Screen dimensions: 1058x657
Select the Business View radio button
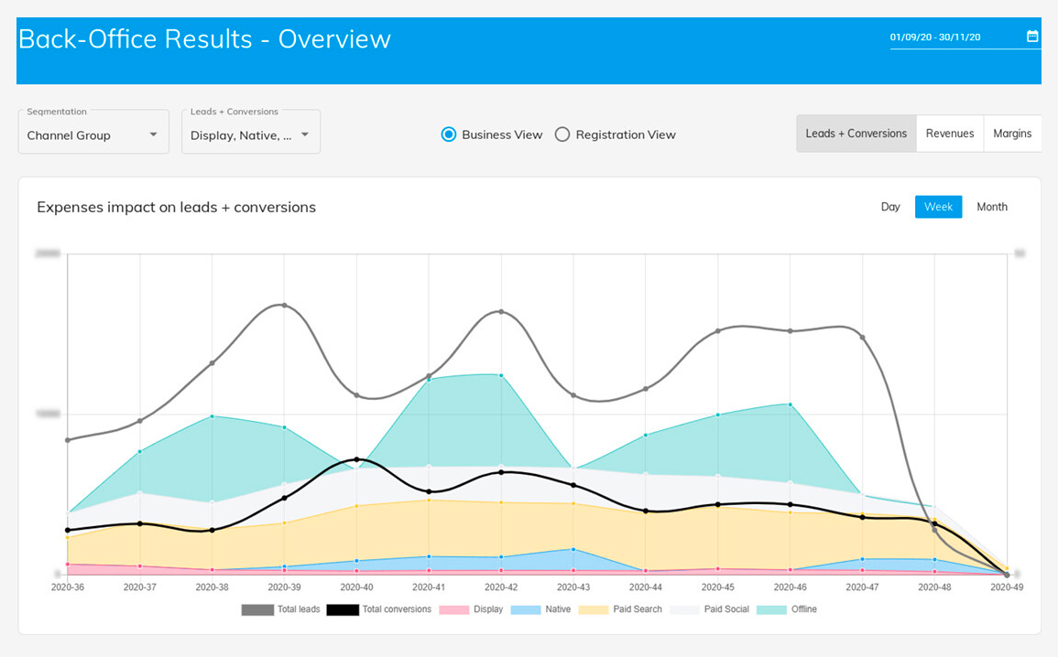click(x=449, y=135)
